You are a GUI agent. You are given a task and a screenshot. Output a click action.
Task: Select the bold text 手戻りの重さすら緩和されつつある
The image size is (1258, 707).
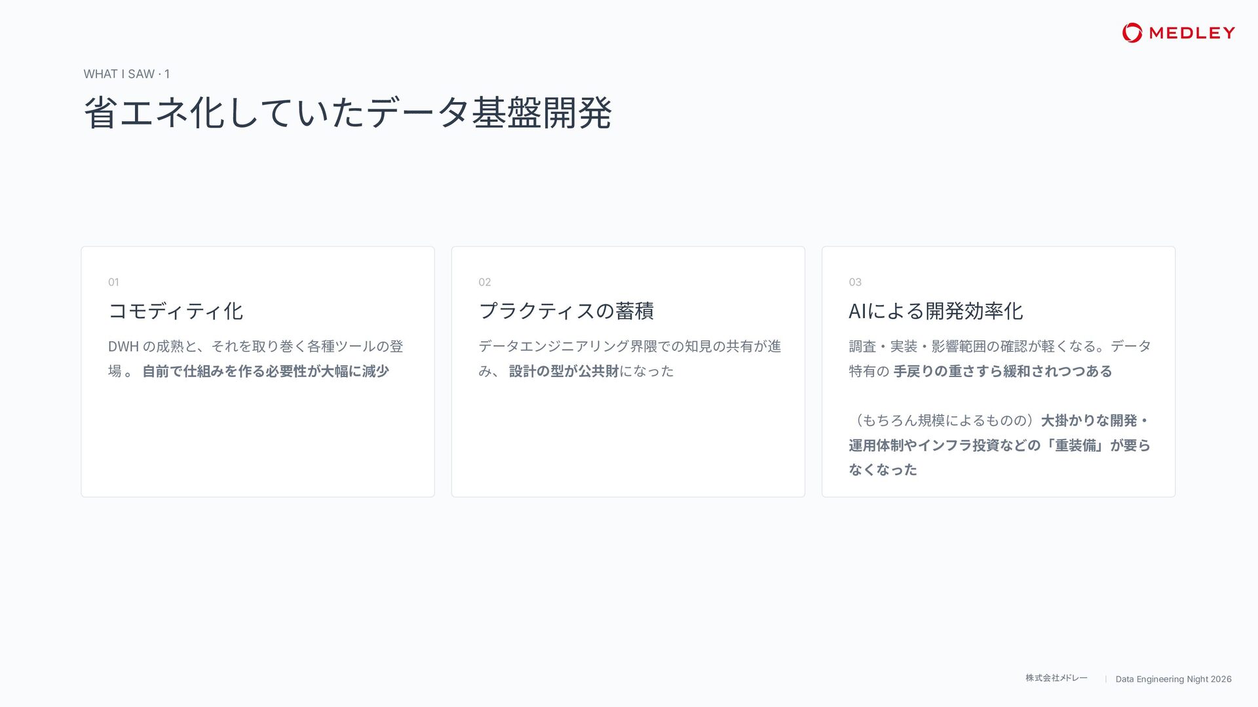1003,371
